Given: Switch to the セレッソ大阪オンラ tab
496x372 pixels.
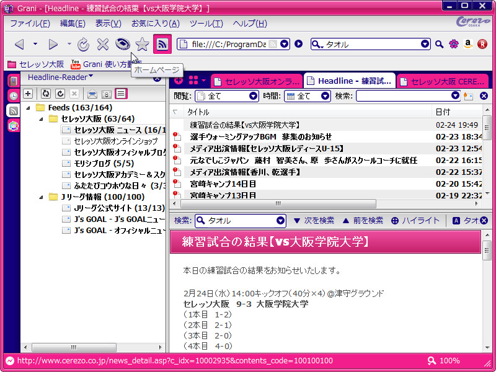Looking at the screenshot, I should click(x=255, y=81).
